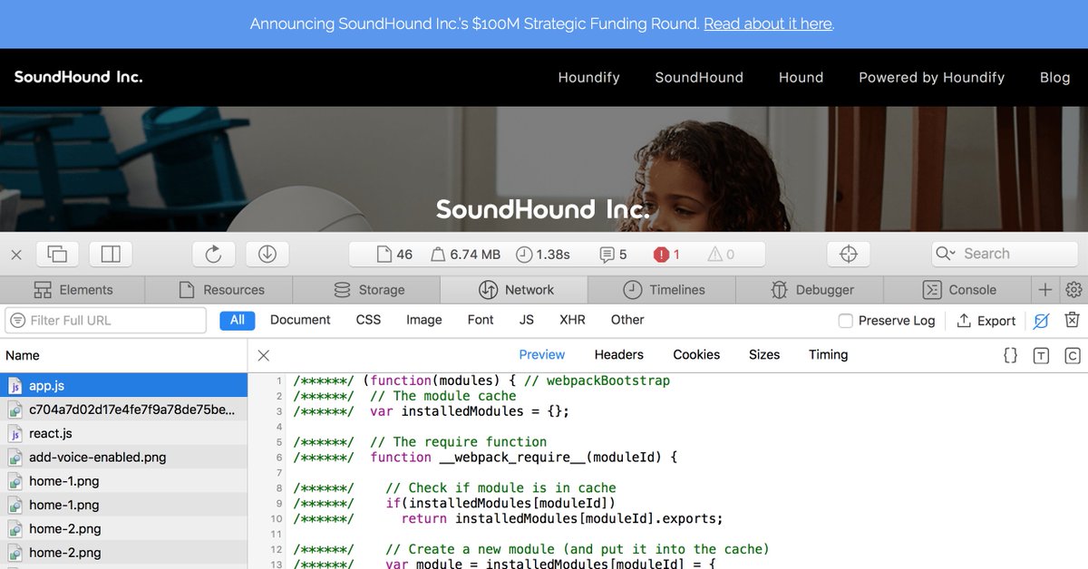
Task: Open the Houndify nav link
Action: 588,78
